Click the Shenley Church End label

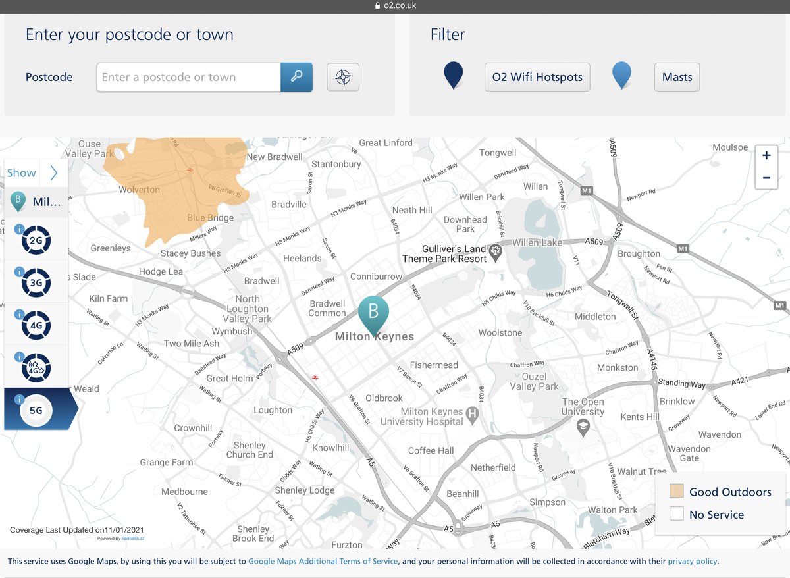250,450
